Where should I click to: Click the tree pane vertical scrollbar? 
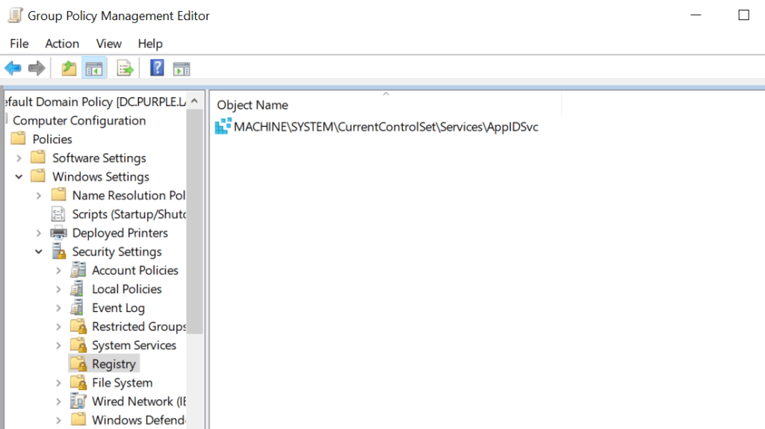(x=194, y=224)
